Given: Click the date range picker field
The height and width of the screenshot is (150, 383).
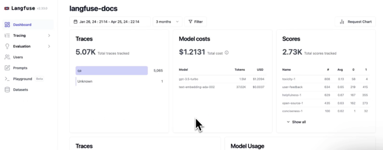Looking at the screenshot, I should click(x=110, y=22).
